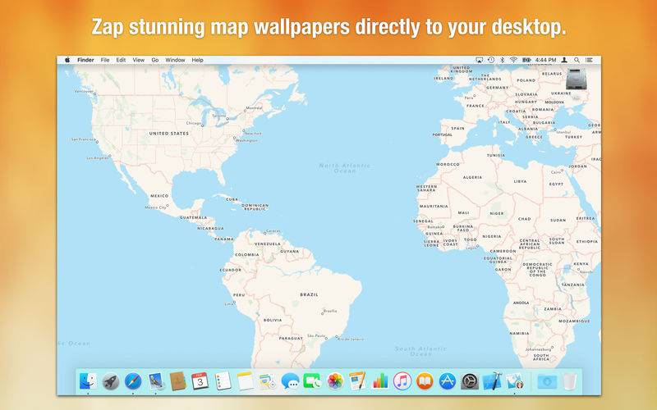Image resolution: width=657 pixels, height=410 pixels.
Task: Click the battery status icon
Action: coord(526,60)
